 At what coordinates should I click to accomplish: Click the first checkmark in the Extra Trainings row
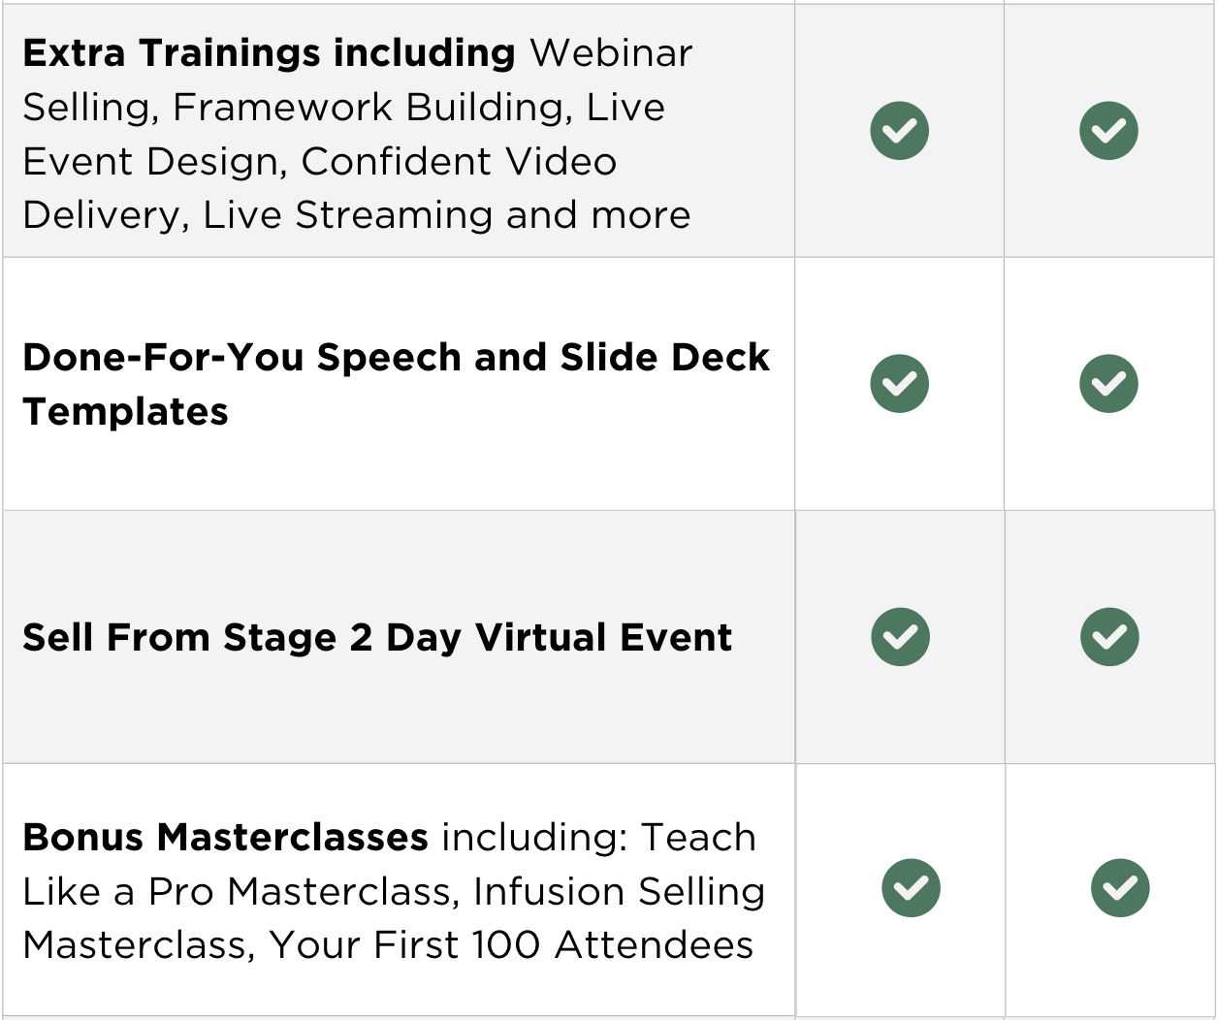click(x=899, y=130)
